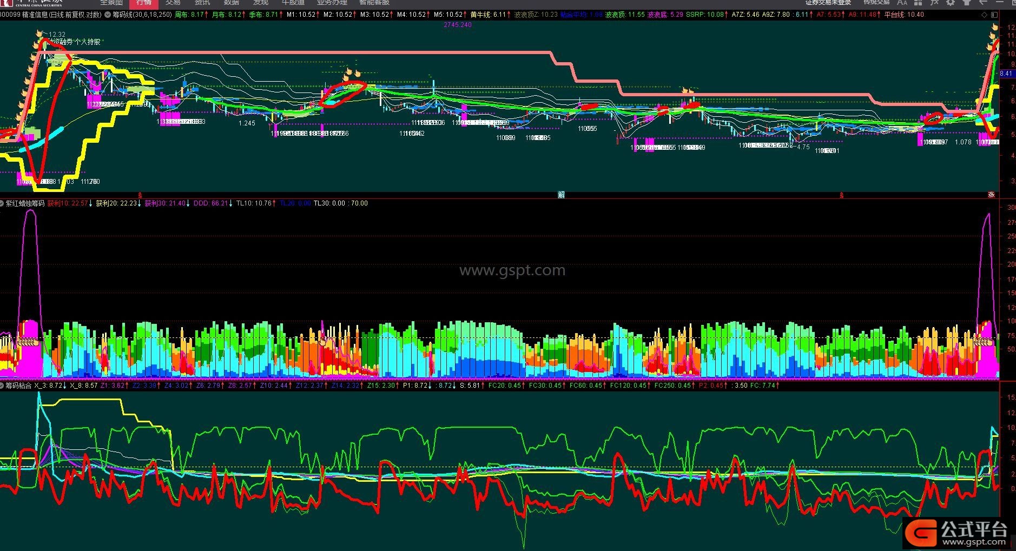Screen dimensions: 1016x551
Task: Click the 波浪底: 5.29 value
Action: click(x=665, y=15)
